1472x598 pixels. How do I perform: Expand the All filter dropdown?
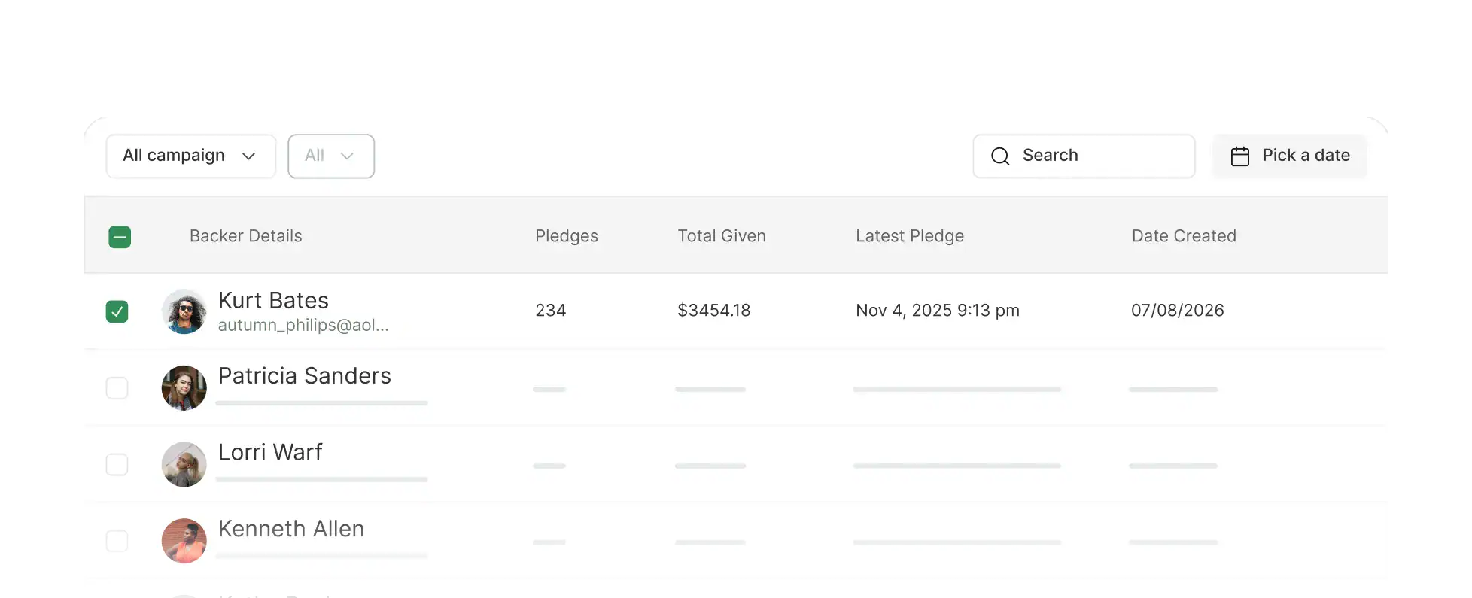(331, 156)
